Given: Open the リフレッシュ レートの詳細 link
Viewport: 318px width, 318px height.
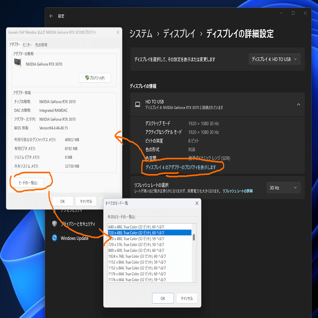Looking at the screenshot, I should (x=238, y=191).
